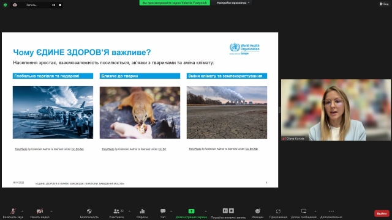Click Глобальна торгівля та подорожі header
This screenshot has height=220, width=392.
53,76
